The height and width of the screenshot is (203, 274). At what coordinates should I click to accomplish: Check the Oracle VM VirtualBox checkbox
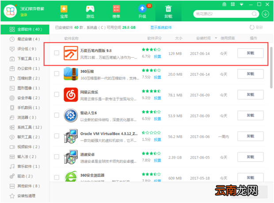coord(57,136)
